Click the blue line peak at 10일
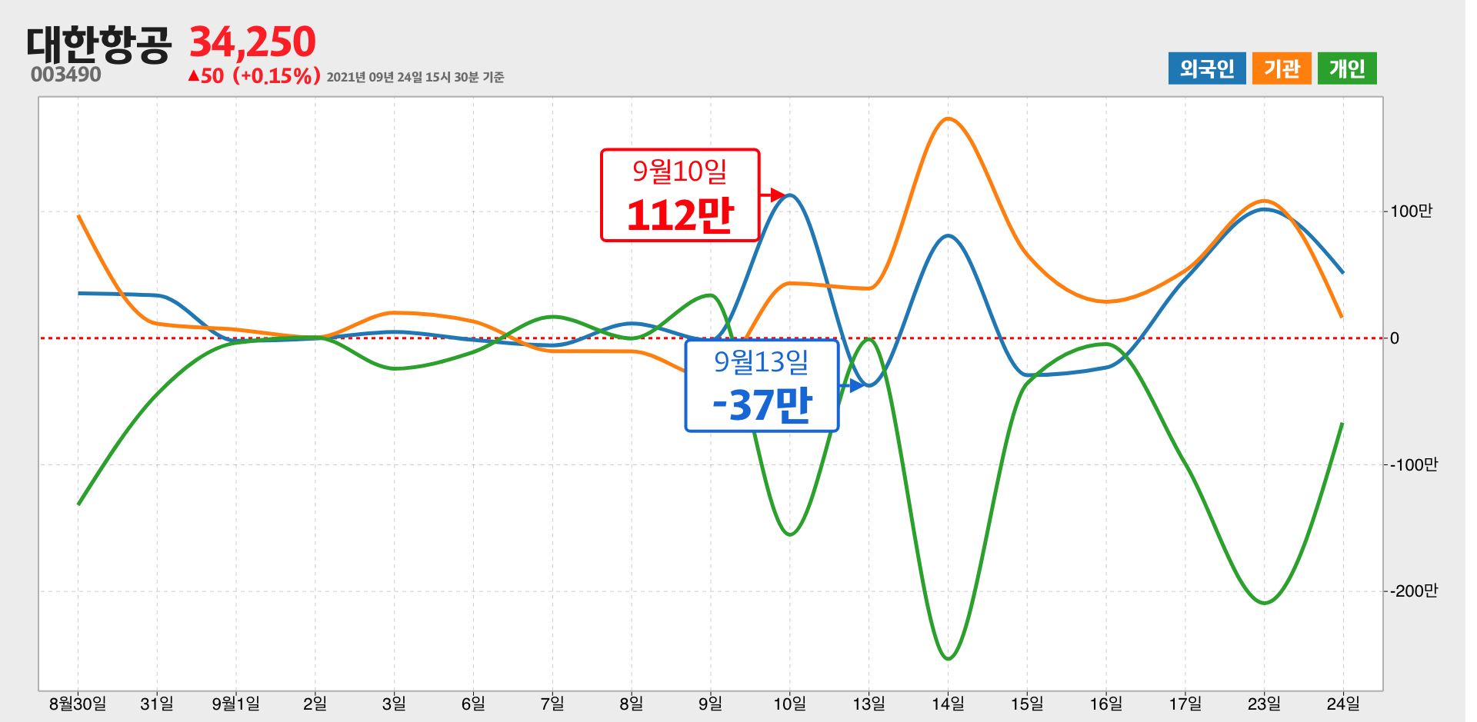 pos(790,195)
